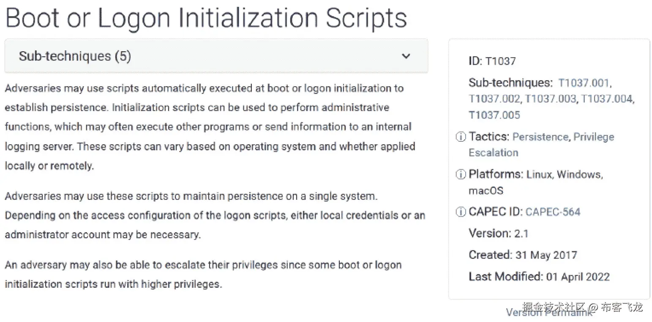Image resolution: width=652 pixels, height=322 pixels.
Task: Open sub-technique T1037.001 link
Action: pyautogui.click(x=584, y=83)
